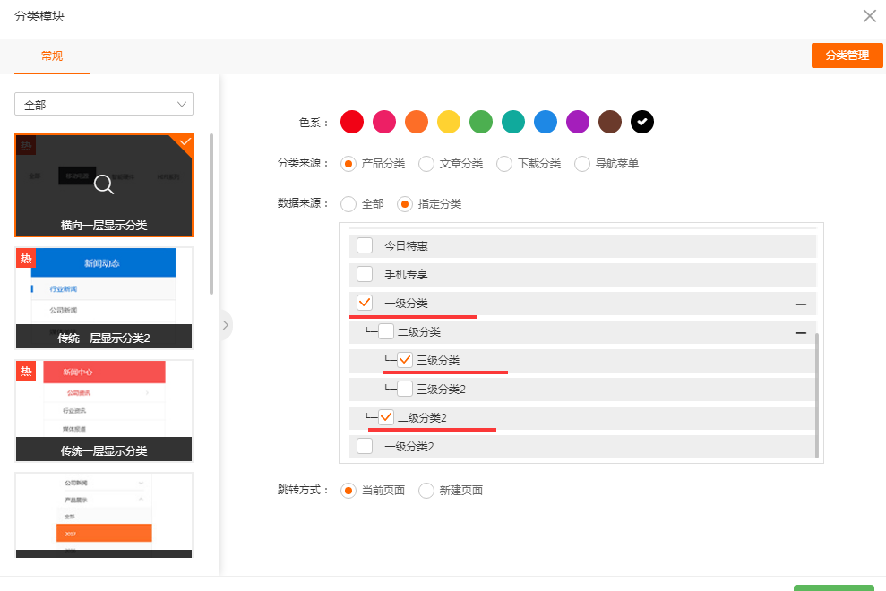
Task: Open 分类管理 button
Action: pyautogui.click(x=847, y=56)
